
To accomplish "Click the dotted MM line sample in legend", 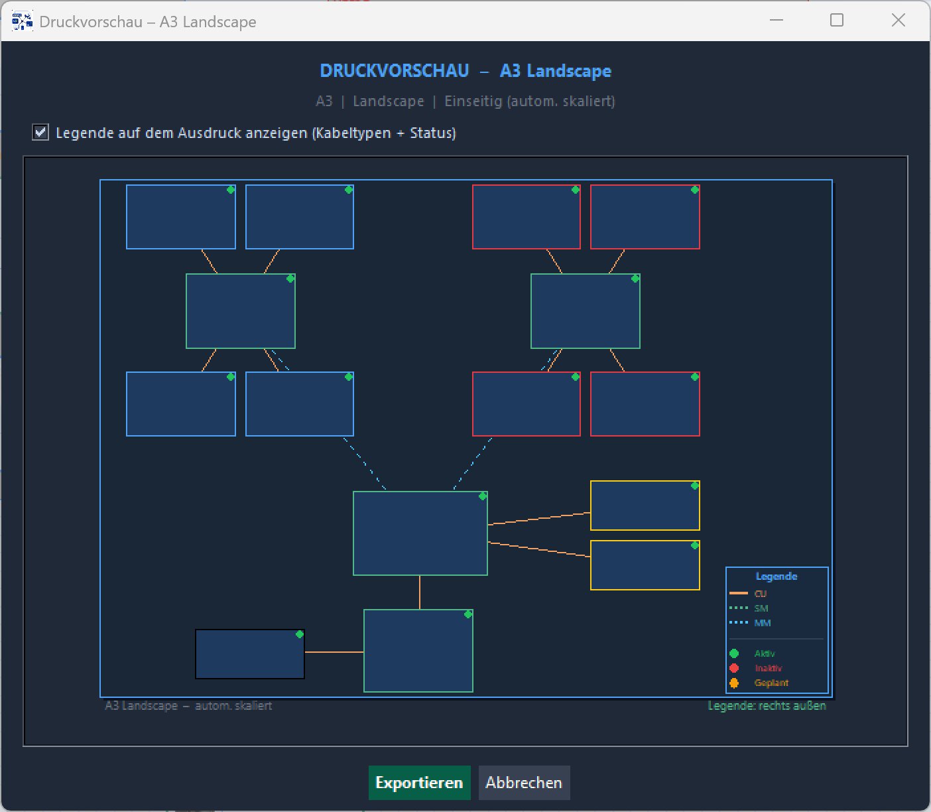I will [739, 622].
